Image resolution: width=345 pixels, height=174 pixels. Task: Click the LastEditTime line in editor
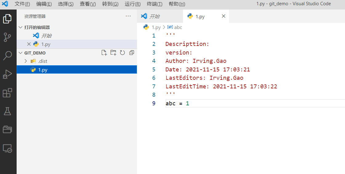pos(221,86)
